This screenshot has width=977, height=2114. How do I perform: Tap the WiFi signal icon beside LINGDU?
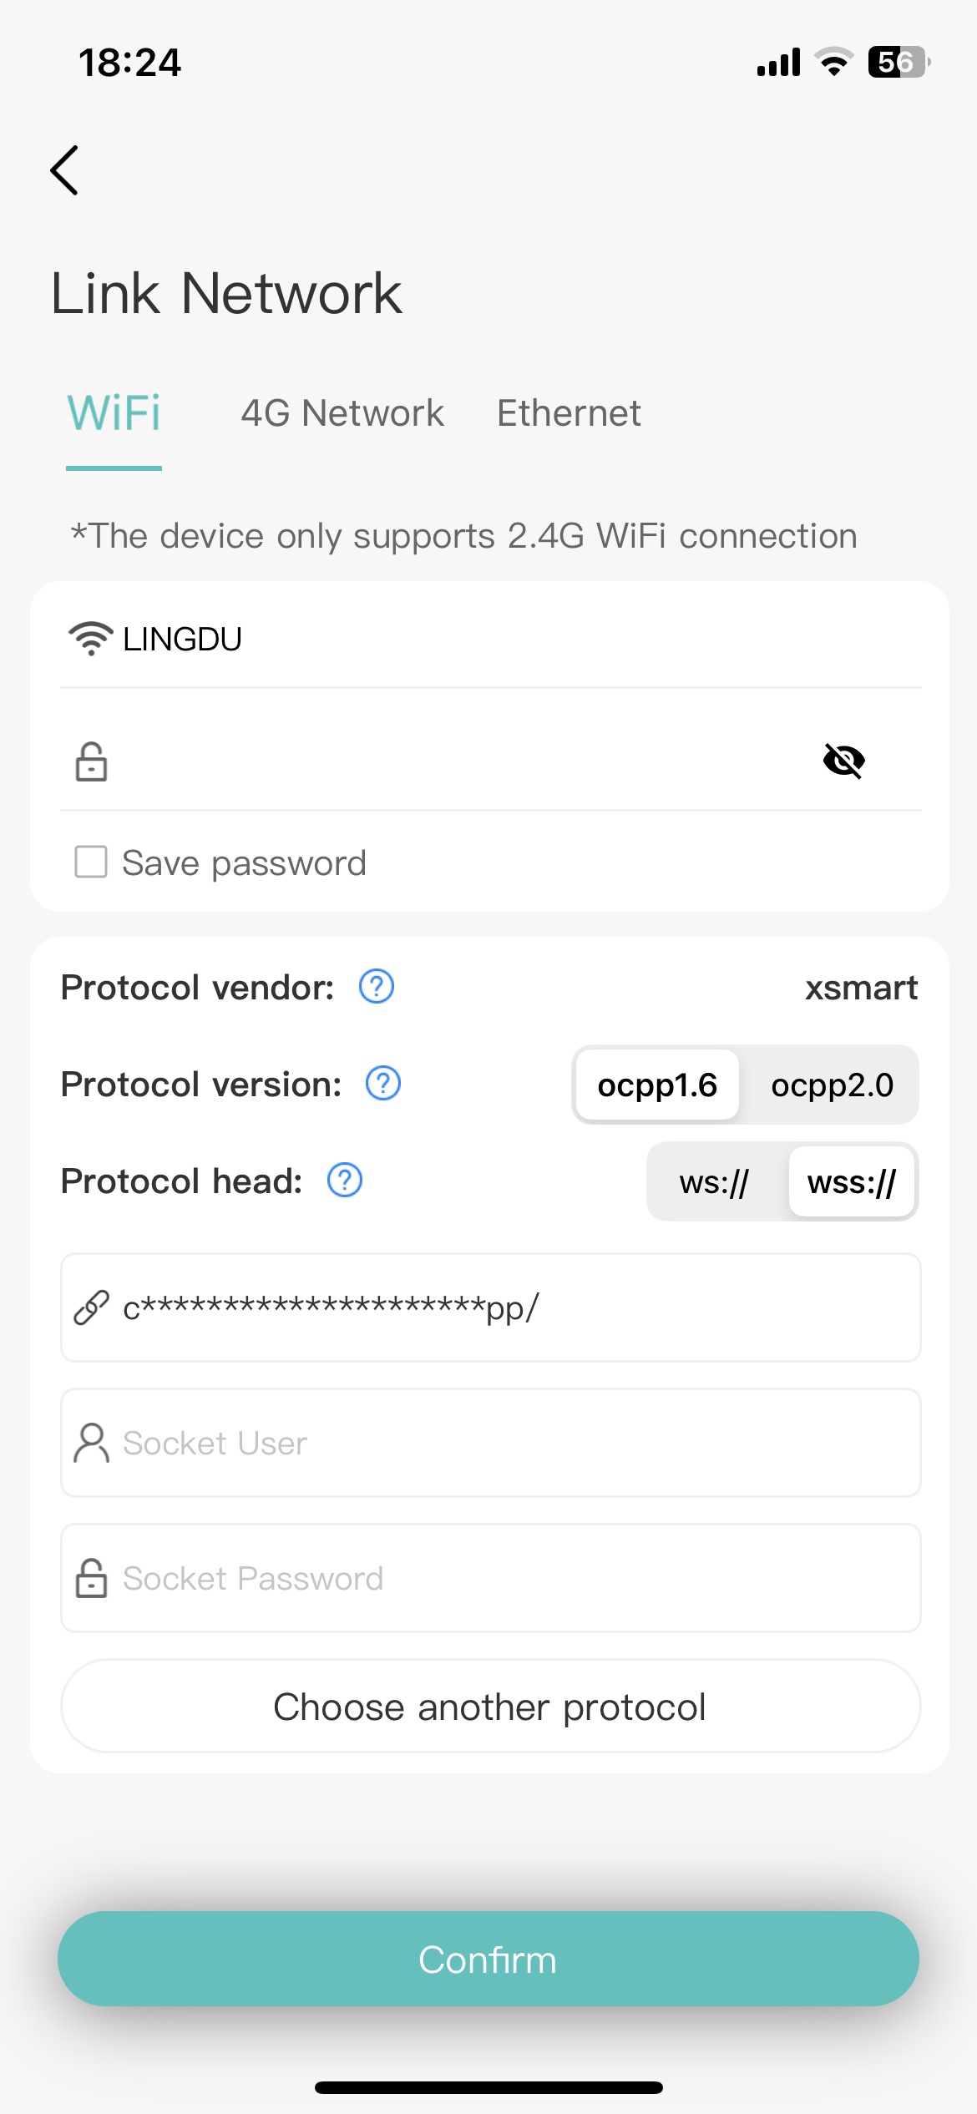(x=90, y=639)
